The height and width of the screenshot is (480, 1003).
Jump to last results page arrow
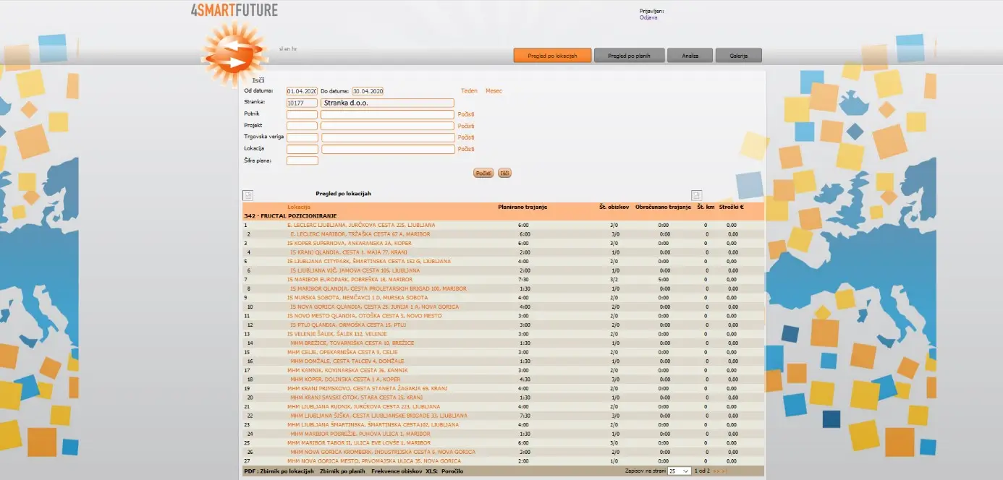tap(724, 471)
